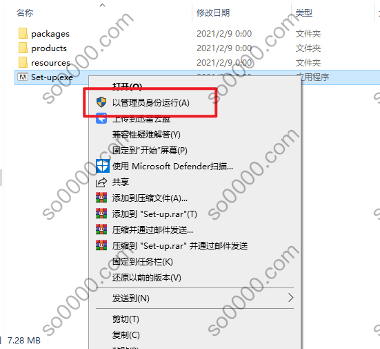Click the resources folder icon
The image size is (380, 349).
(x=23, y=63)
